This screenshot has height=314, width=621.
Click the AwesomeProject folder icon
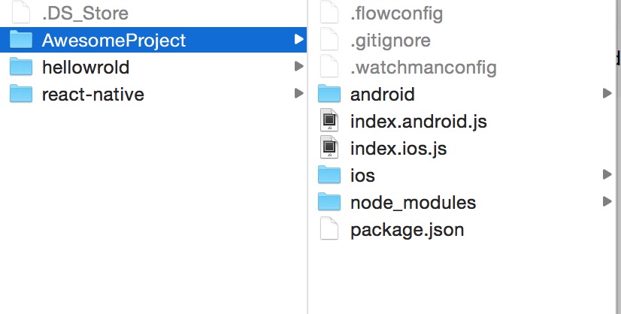click(21, 39)
